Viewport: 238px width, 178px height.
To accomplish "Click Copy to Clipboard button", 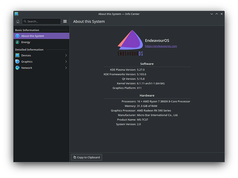I will coord(86,157).
